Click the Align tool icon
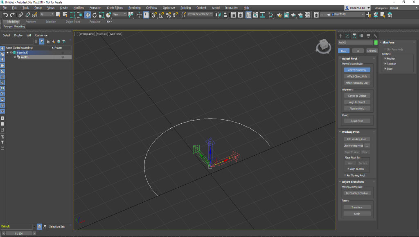Viewport: 419px width, 237px height. tap(225, 15)
